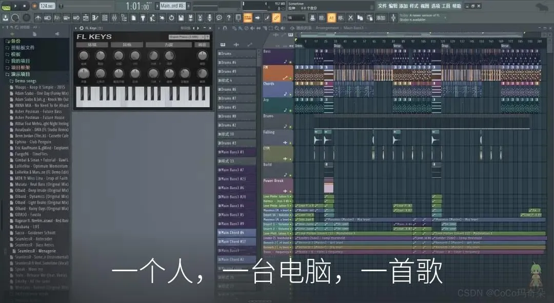554x303 pixels.
Task: Open the 编辑 menu
Action: click(393, 6)
